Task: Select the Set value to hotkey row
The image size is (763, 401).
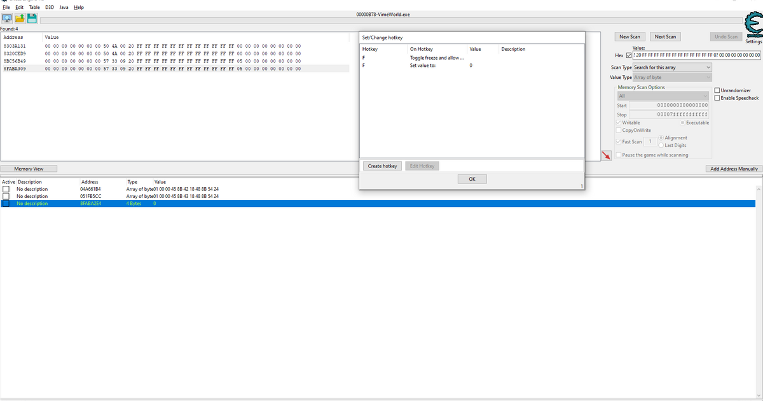Action: 471,66
